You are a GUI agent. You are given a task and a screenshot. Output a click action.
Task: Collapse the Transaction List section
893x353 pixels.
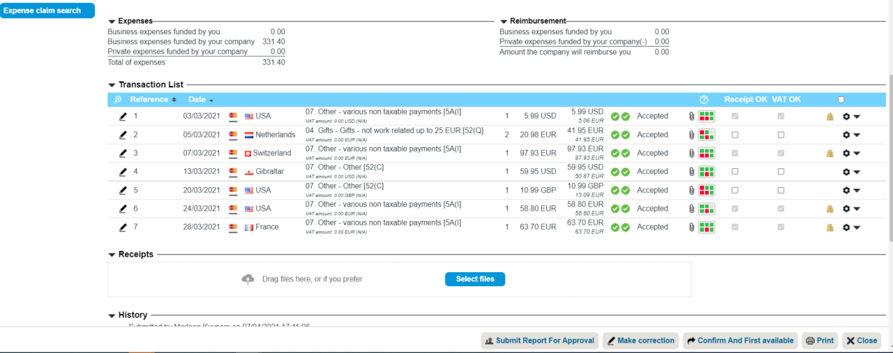tap(112, 85)
